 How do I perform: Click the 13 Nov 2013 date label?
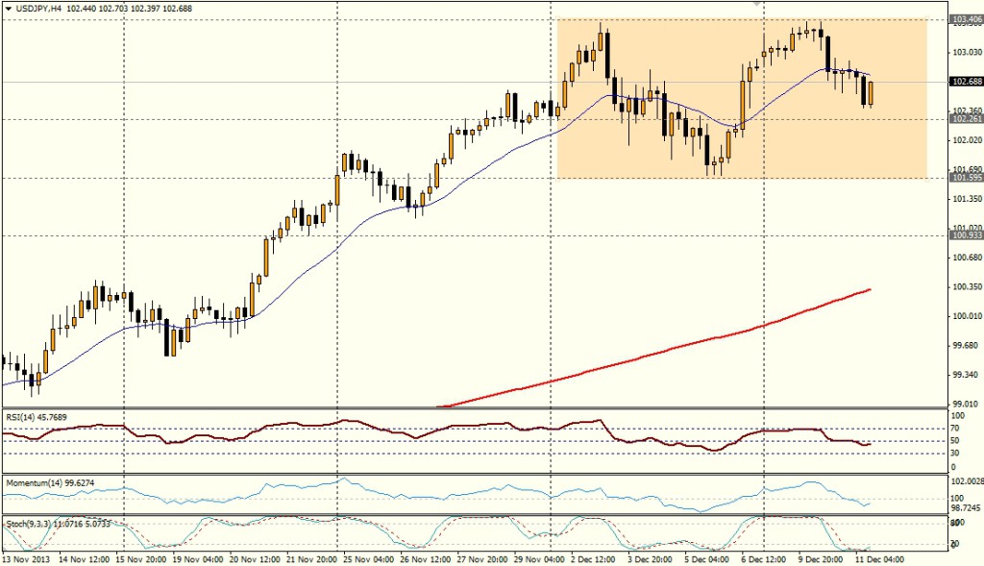click(x=25, y=557)
